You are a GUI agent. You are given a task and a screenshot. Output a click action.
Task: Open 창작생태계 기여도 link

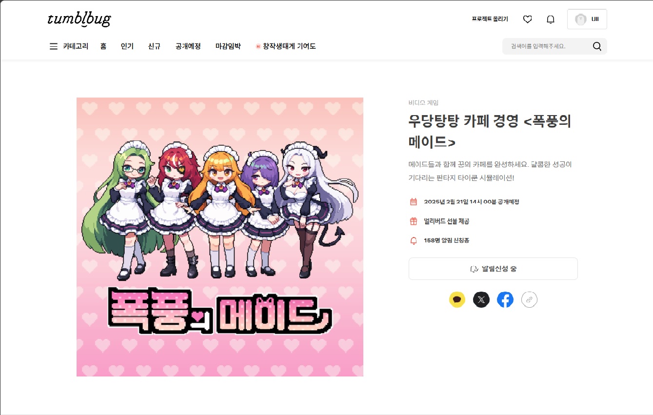(x=286, y=46)
